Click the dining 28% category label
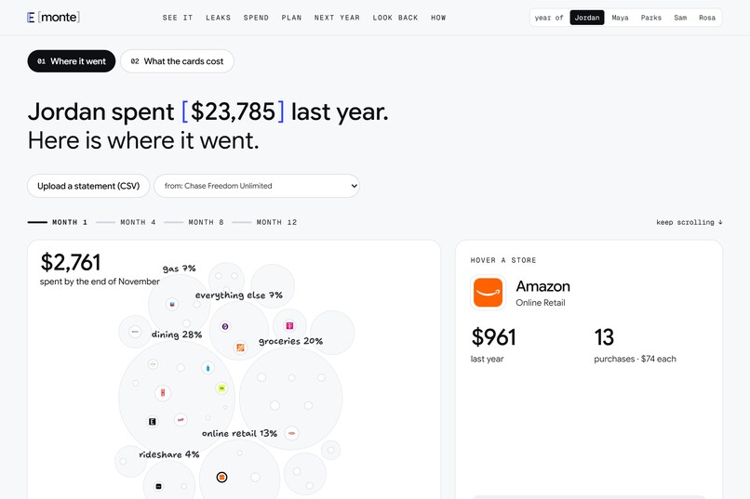Image resolution: width=750 pixels, height=499 pixels. tap(177, 335)
